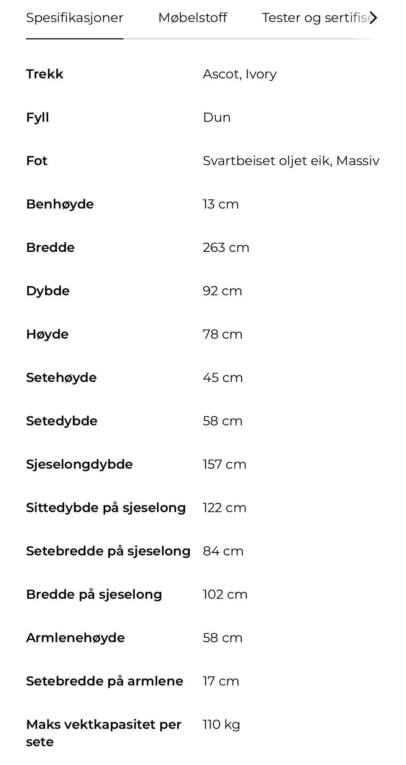406x765 pixels.
Task: Click the Sjeselongdybde value 157 cm
Action: point(225,464)
